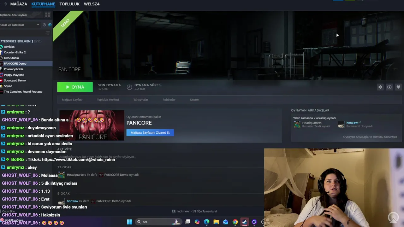
Task: Click the Poppy Playtime game icon
Action: tap(1, 75)
